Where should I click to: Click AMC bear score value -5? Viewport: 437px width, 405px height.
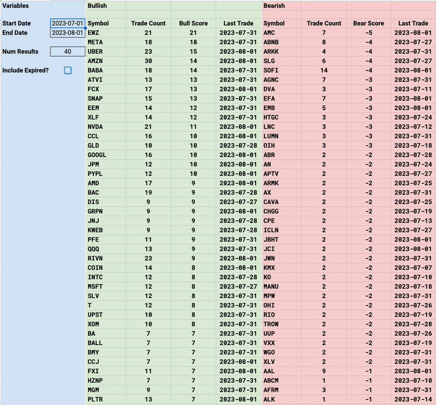[368, 33]
